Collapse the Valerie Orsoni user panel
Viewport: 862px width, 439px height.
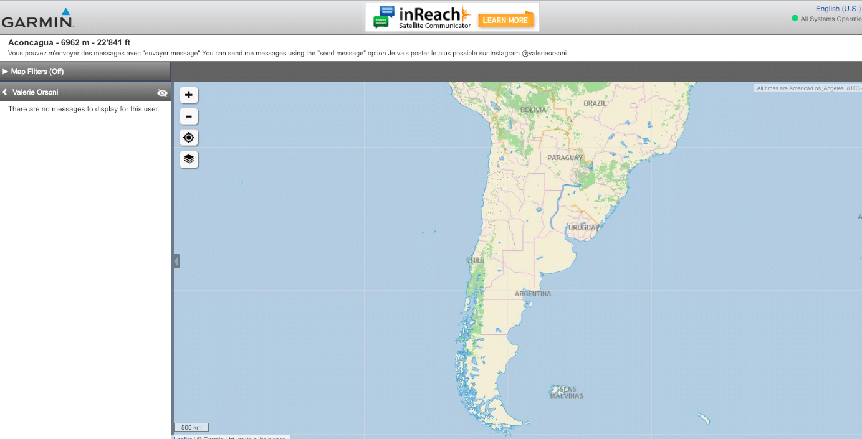click(x=5, y=92)
